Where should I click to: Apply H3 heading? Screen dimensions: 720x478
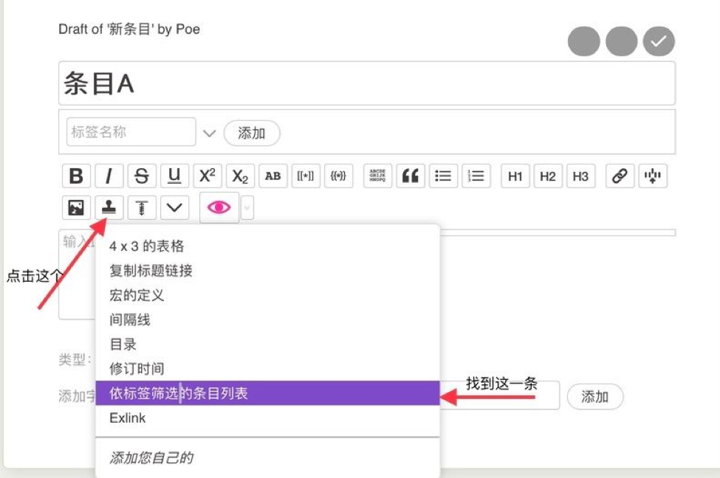pyautogui.click(x=581, y=176)
